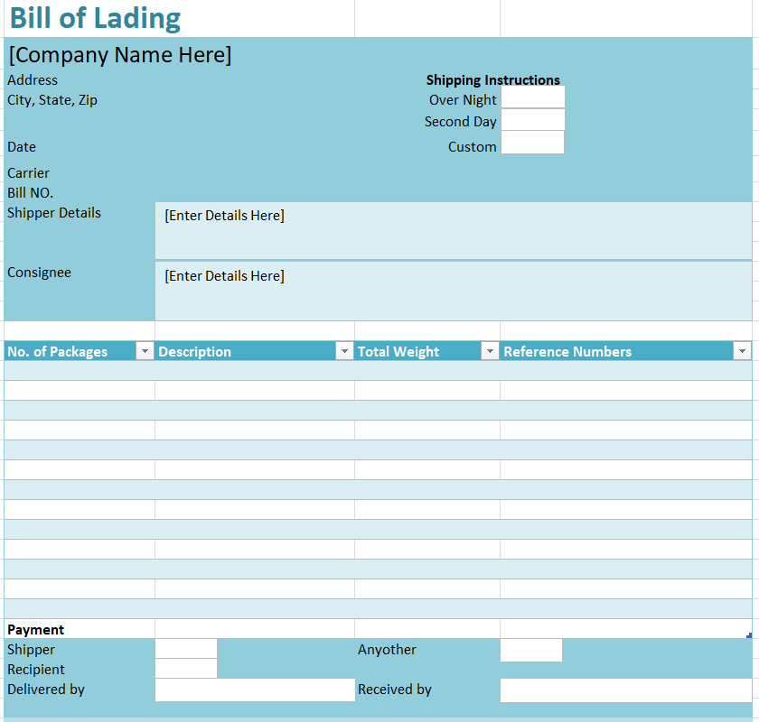Select the Second Day shipping box

532,120
